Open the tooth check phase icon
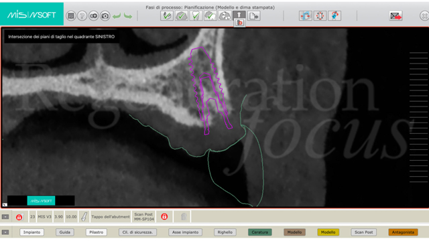 click(196, 16)
